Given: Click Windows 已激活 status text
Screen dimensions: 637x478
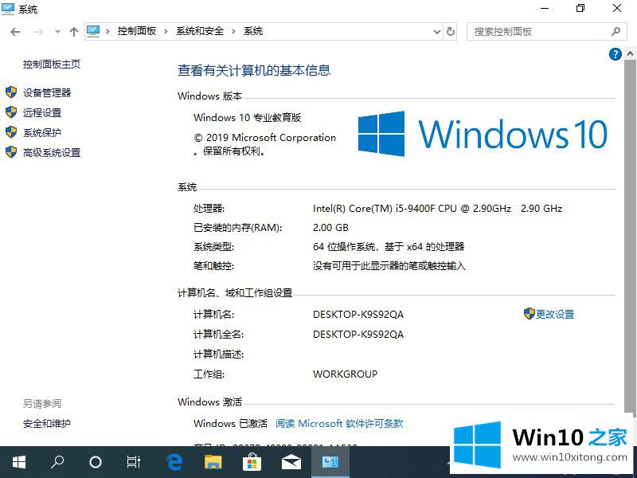Looking at the screenshot, I should pos(231,424).
